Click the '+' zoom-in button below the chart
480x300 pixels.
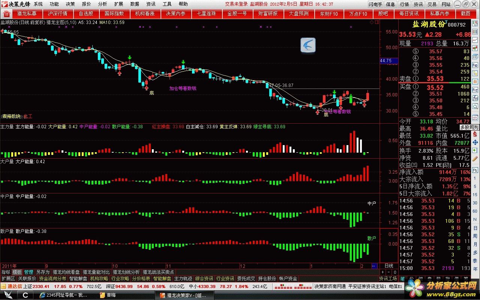point(382,272)
